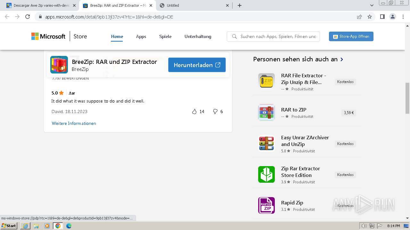Click the volume icon in the system tray
410x230 pixels.
pyautogui.click(x=364, y=226)
